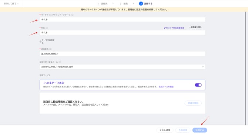Click the 評価を開始 button

pos(193,103)
